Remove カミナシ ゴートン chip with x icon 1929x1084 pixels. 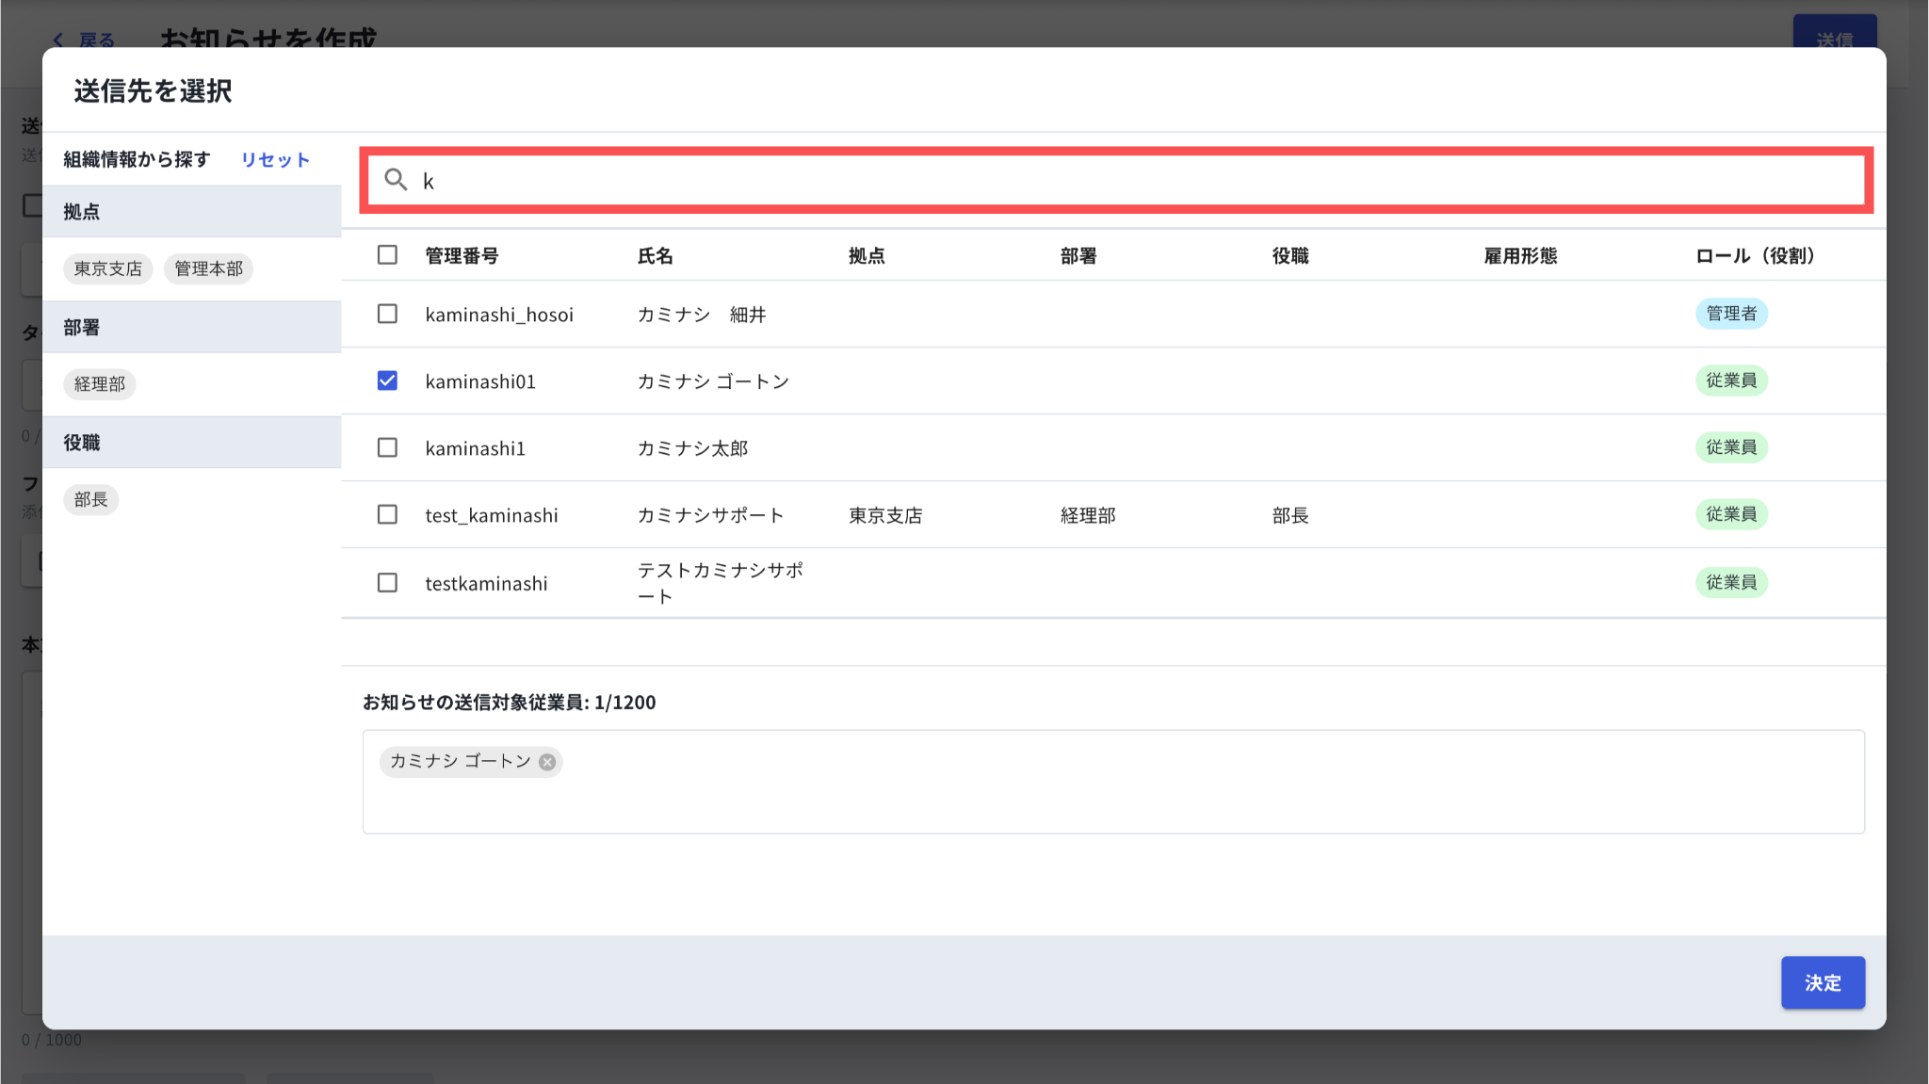pyautogui.click(x=547, y=762)
